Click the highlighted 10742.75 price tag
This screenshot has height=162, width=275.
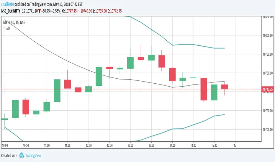point(268,89)
